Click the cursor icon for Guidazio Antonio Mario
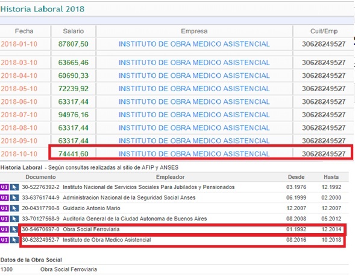355x276 pixels. 14,208
